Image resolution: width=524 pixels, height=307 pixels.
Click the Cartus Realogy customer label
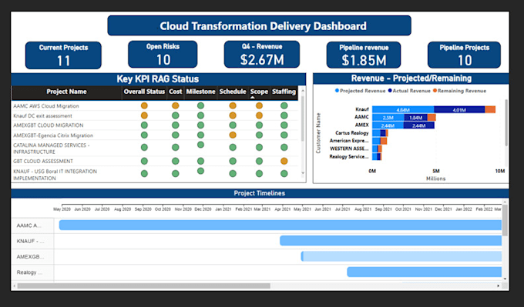pyautogui.click(x=352, y=133)
